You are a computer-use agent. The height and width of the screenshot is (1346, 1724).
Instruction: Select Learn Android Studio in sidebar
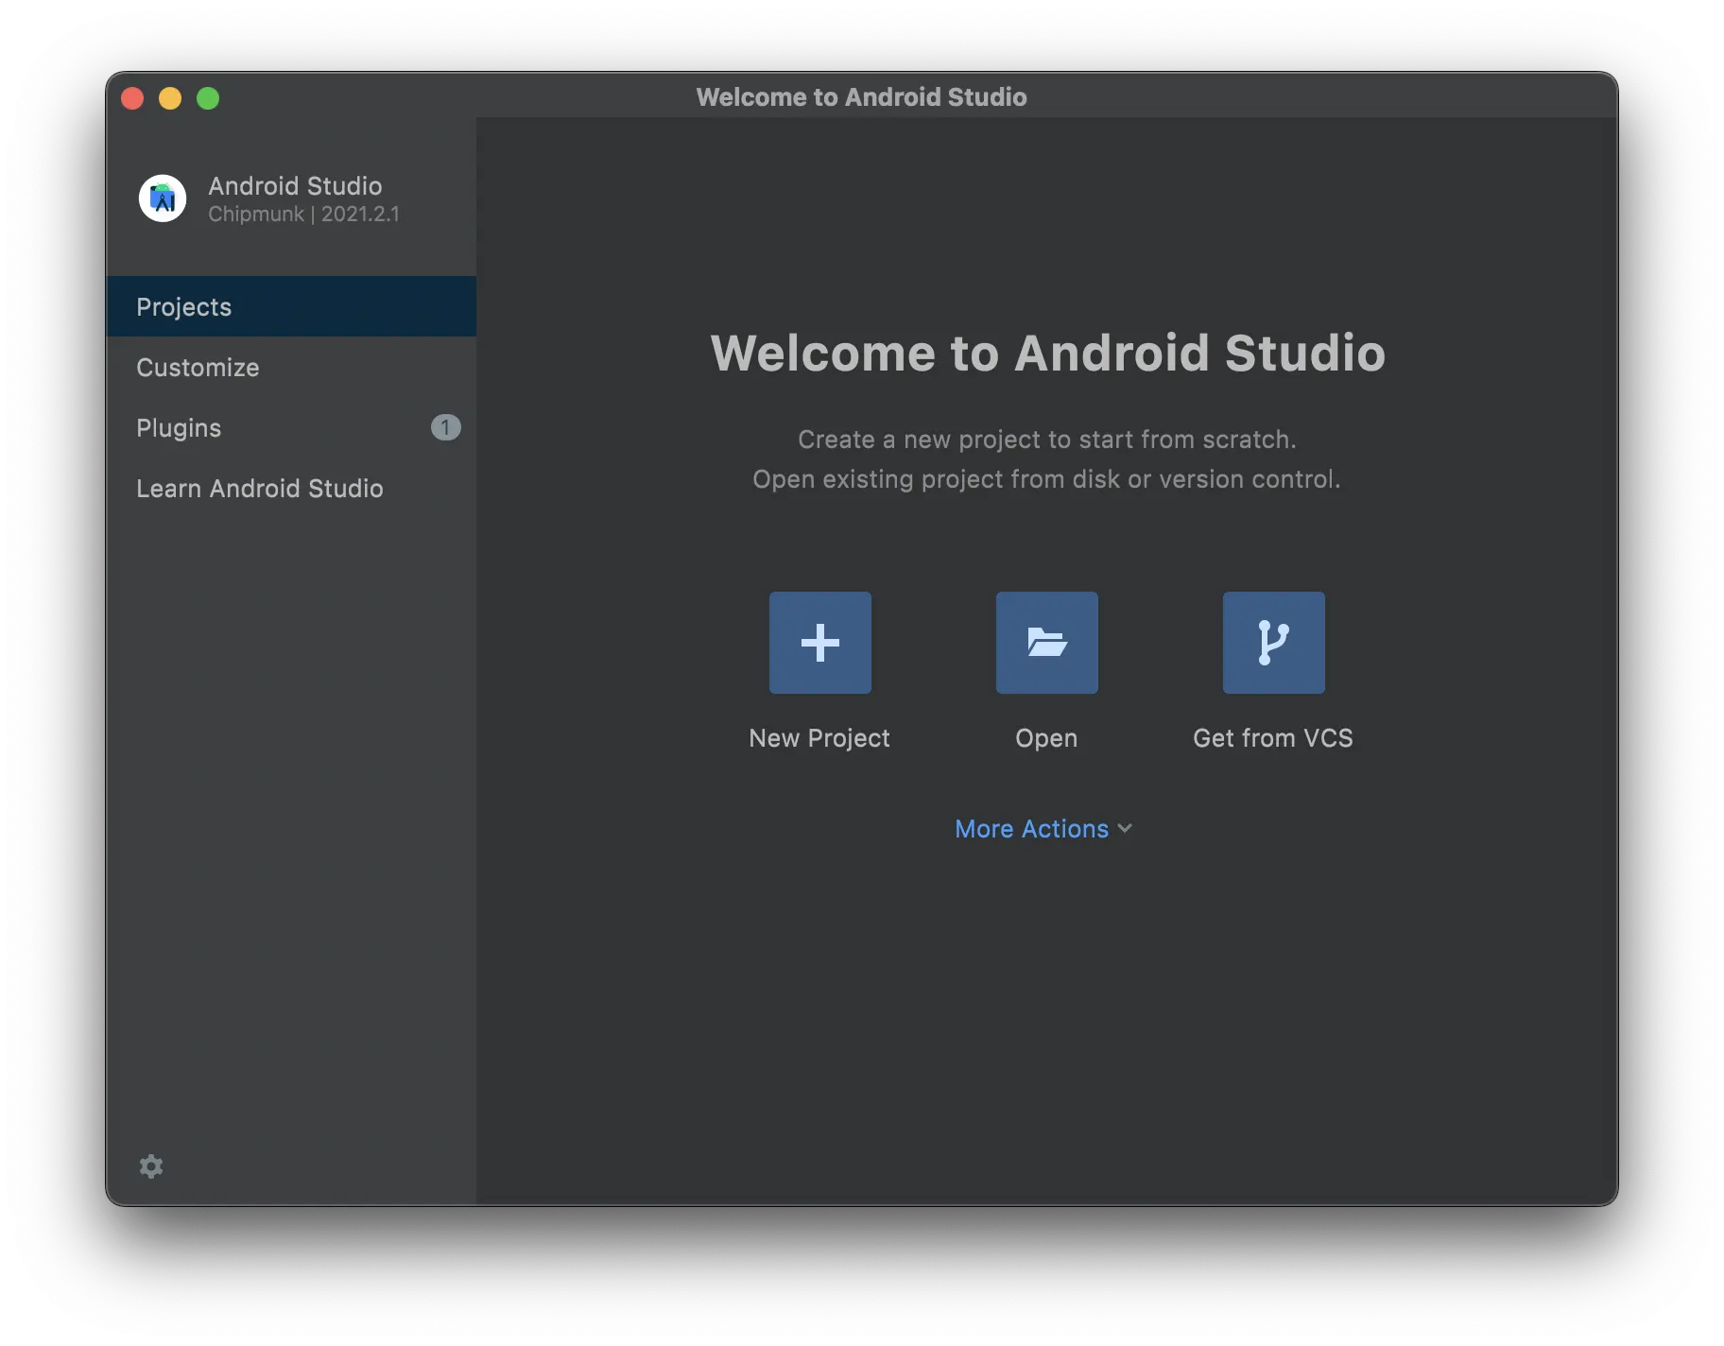pos(260,489)
